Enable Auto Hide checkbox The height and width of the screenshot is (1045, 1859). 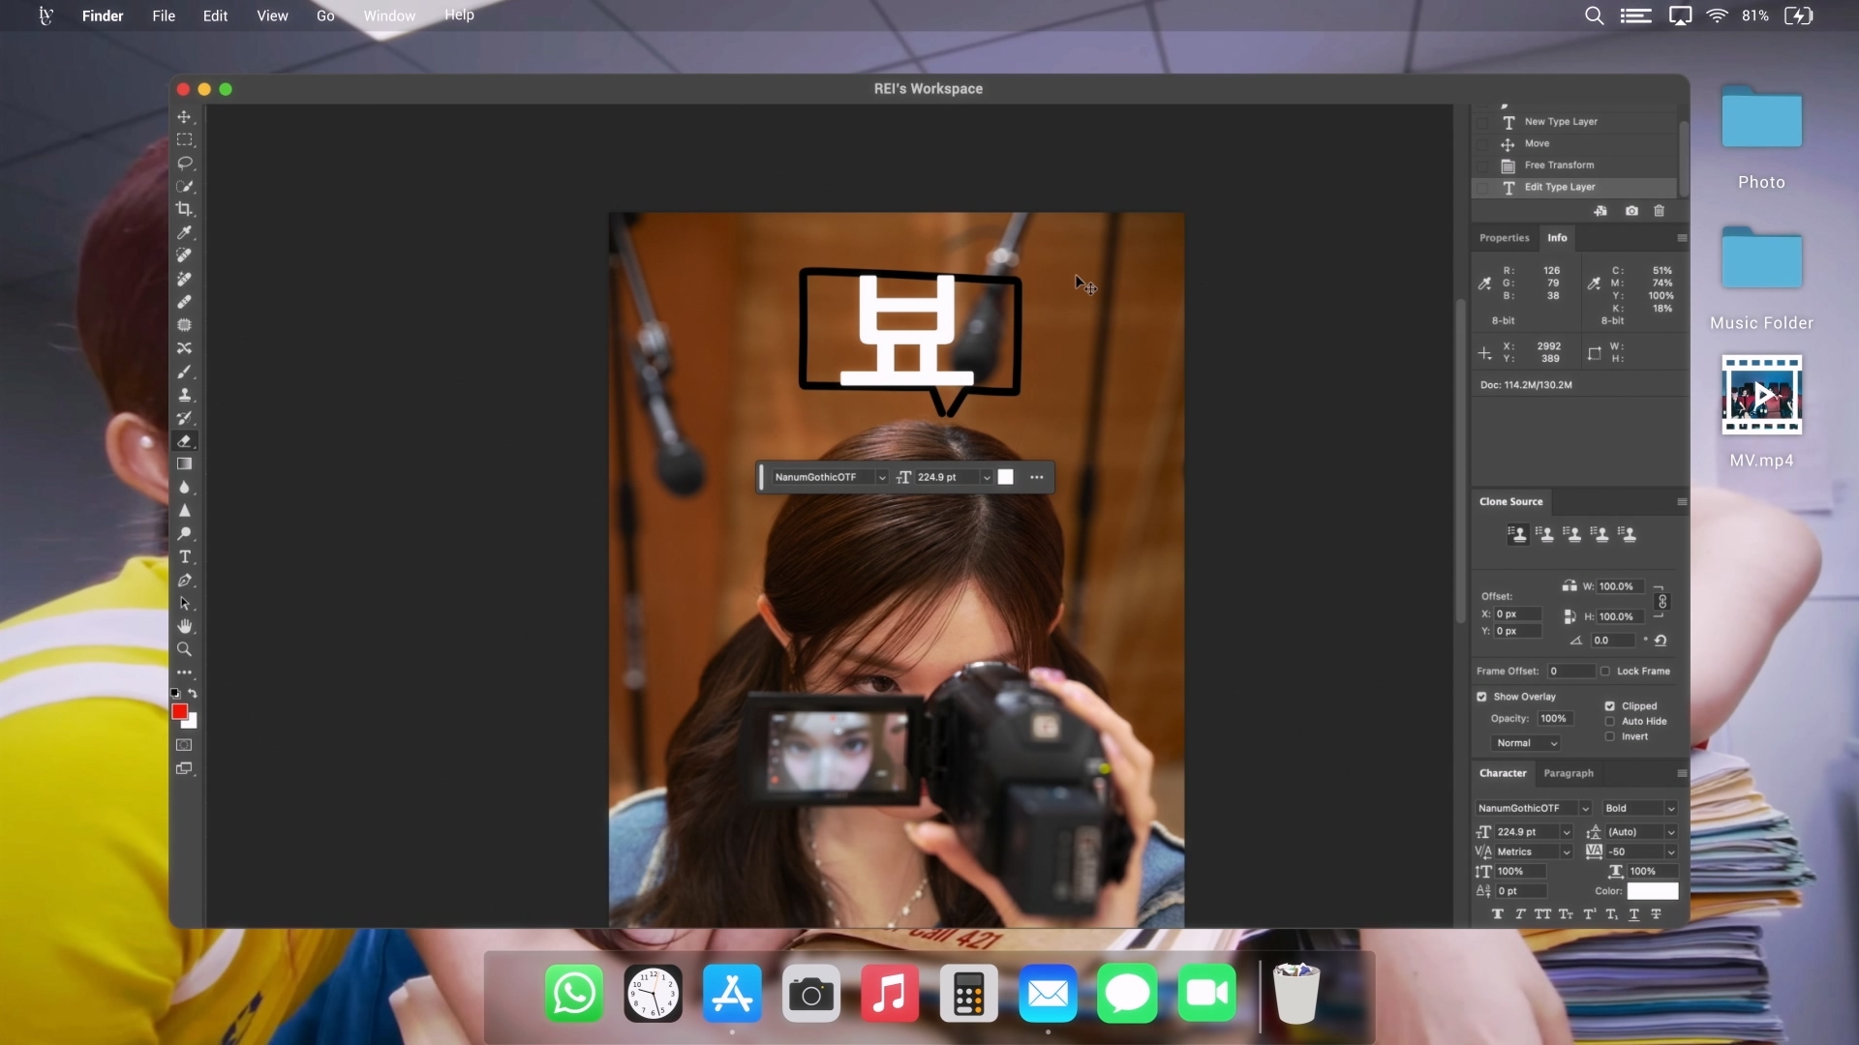pyautogui.click(x=1610, y=722)
